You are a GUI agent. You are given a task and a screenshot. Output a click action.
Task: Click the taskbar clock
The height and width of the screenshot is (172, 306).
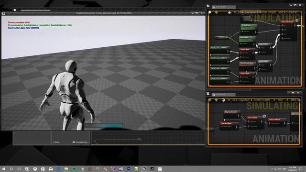(292, 169)
